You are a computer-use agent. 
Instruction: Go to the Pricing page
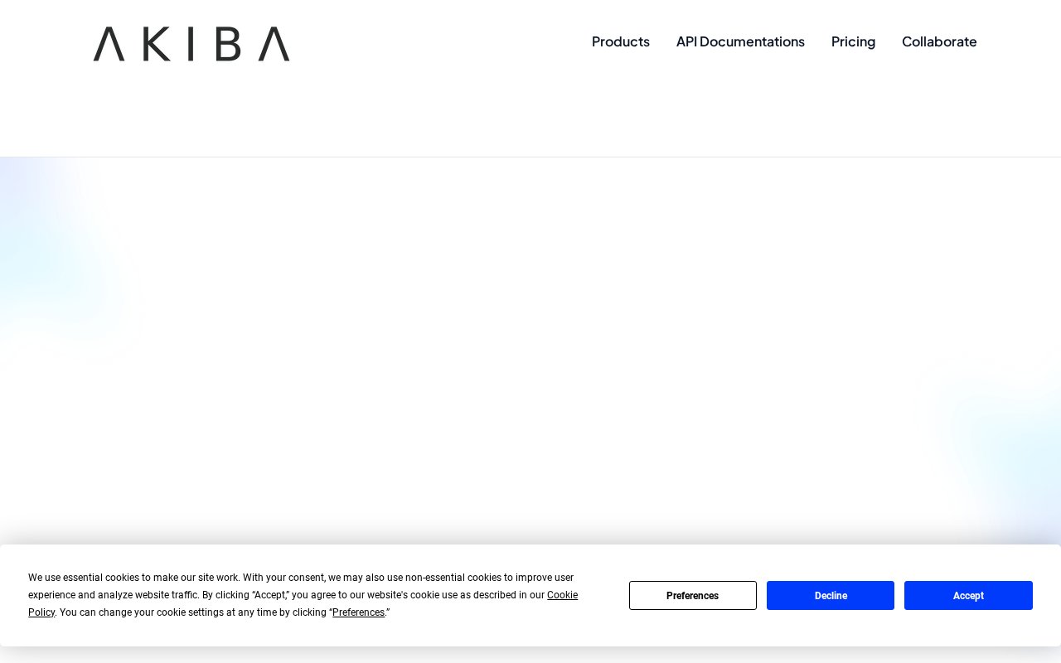pos(853,41)
